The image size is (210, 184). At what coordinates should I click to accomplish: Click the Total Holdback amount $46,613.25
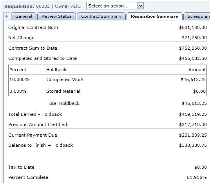point(194,103)
